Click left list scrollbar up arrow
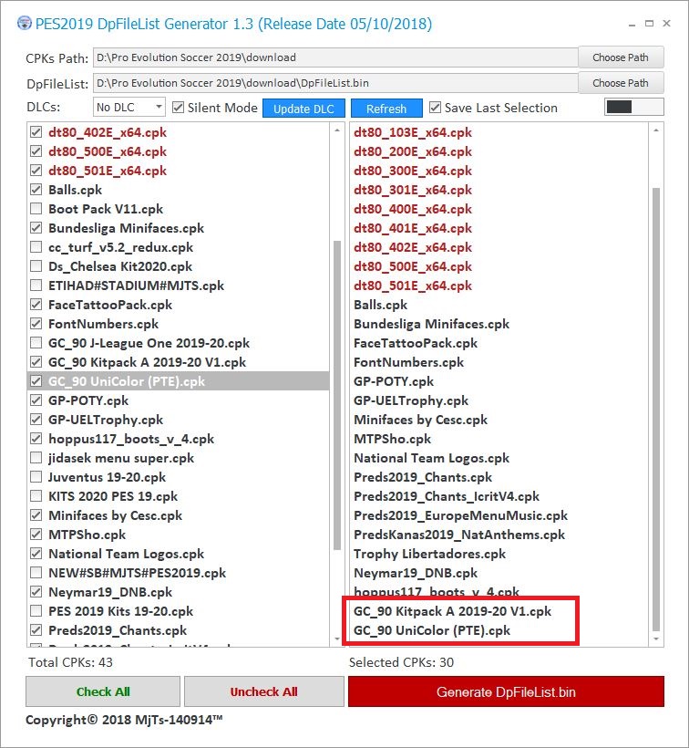 tap(337, 130)
